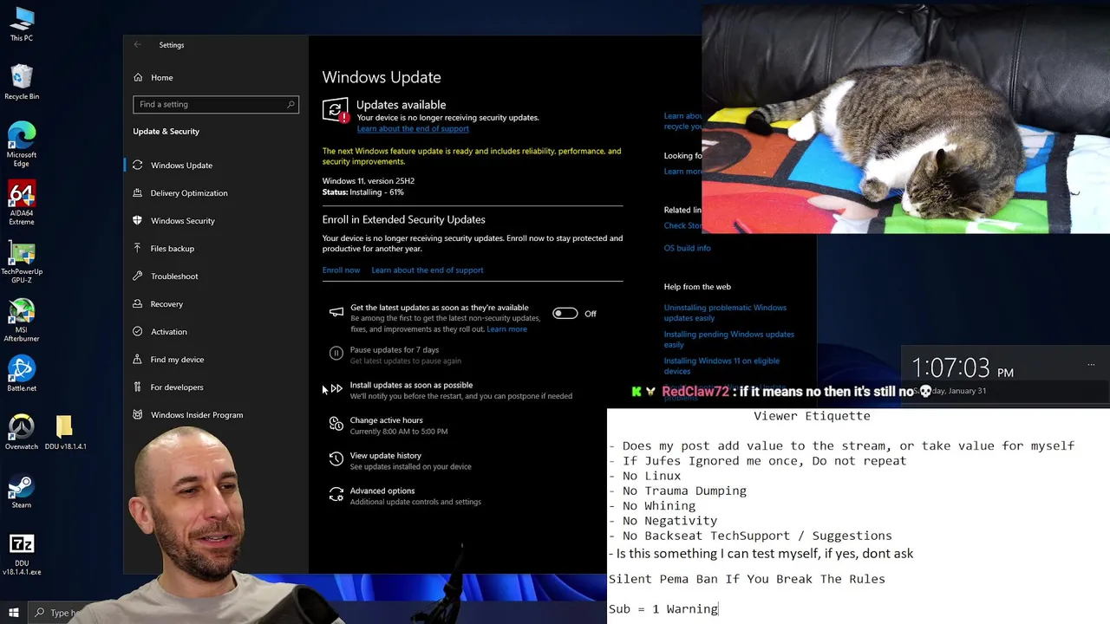Open TechPowerUp GPU-Z shortcut

click(22, 262)
